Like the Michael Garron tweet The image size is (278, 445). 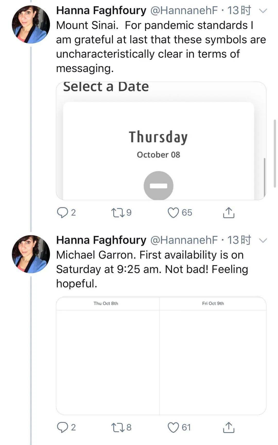click(x=173, y=427)
